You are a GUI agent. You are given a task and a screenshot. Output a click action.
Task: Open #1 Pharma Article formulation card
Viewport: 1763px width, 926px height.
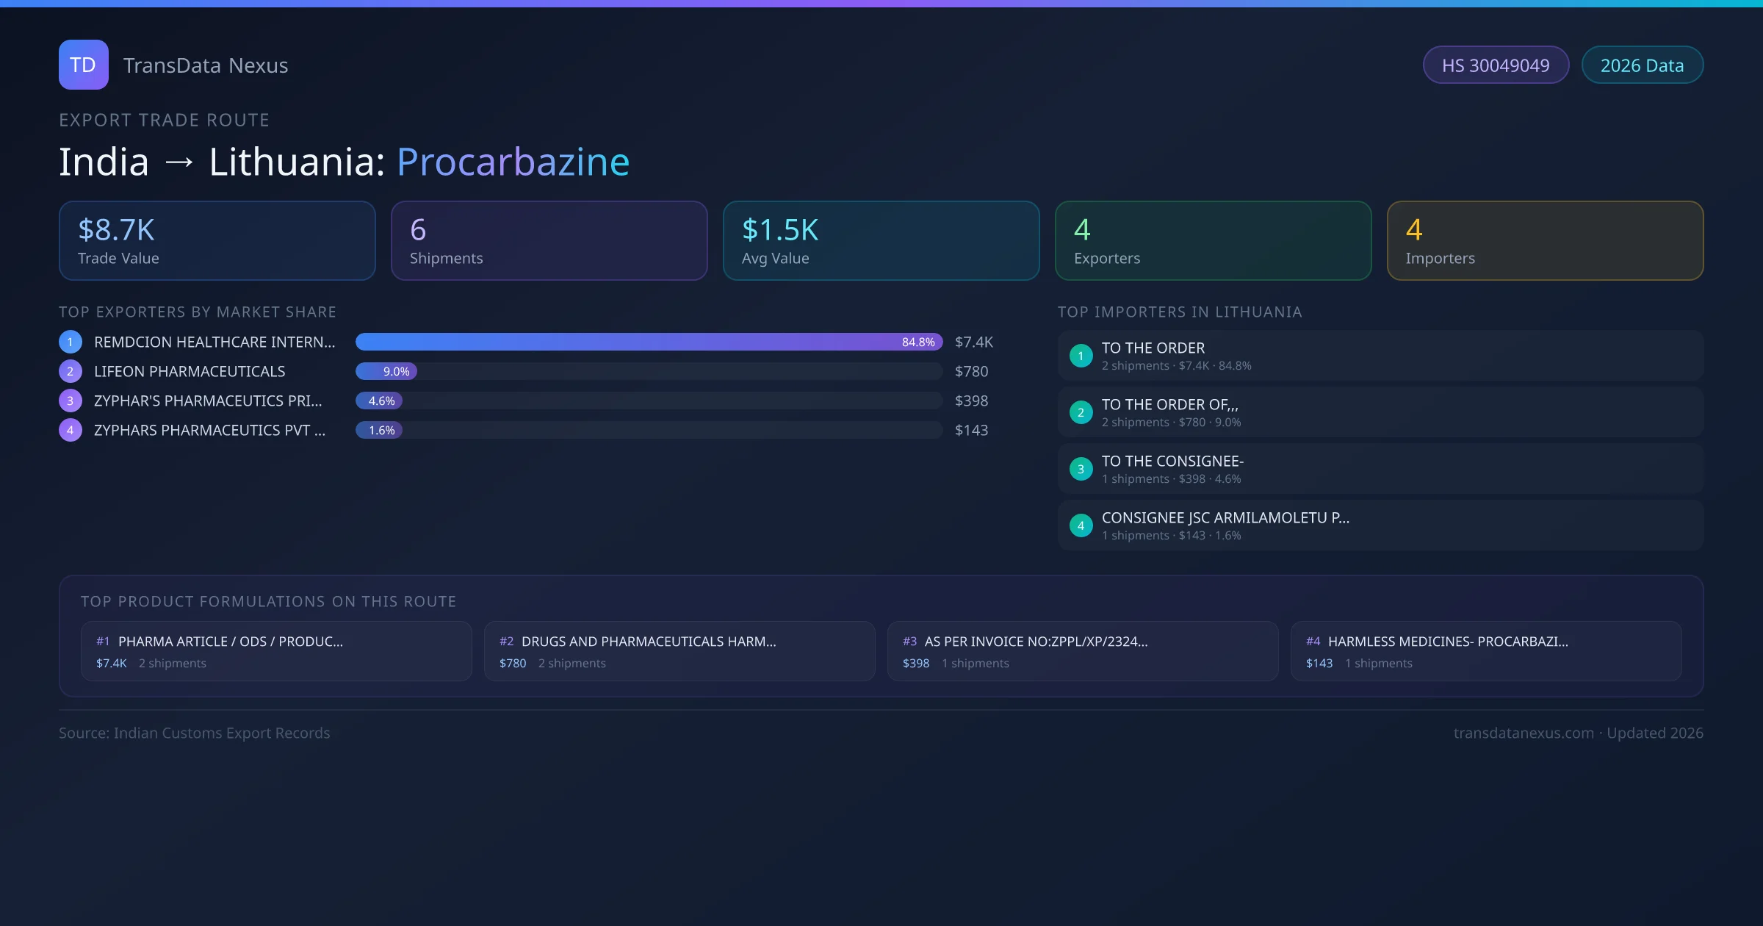coord(276,651)
